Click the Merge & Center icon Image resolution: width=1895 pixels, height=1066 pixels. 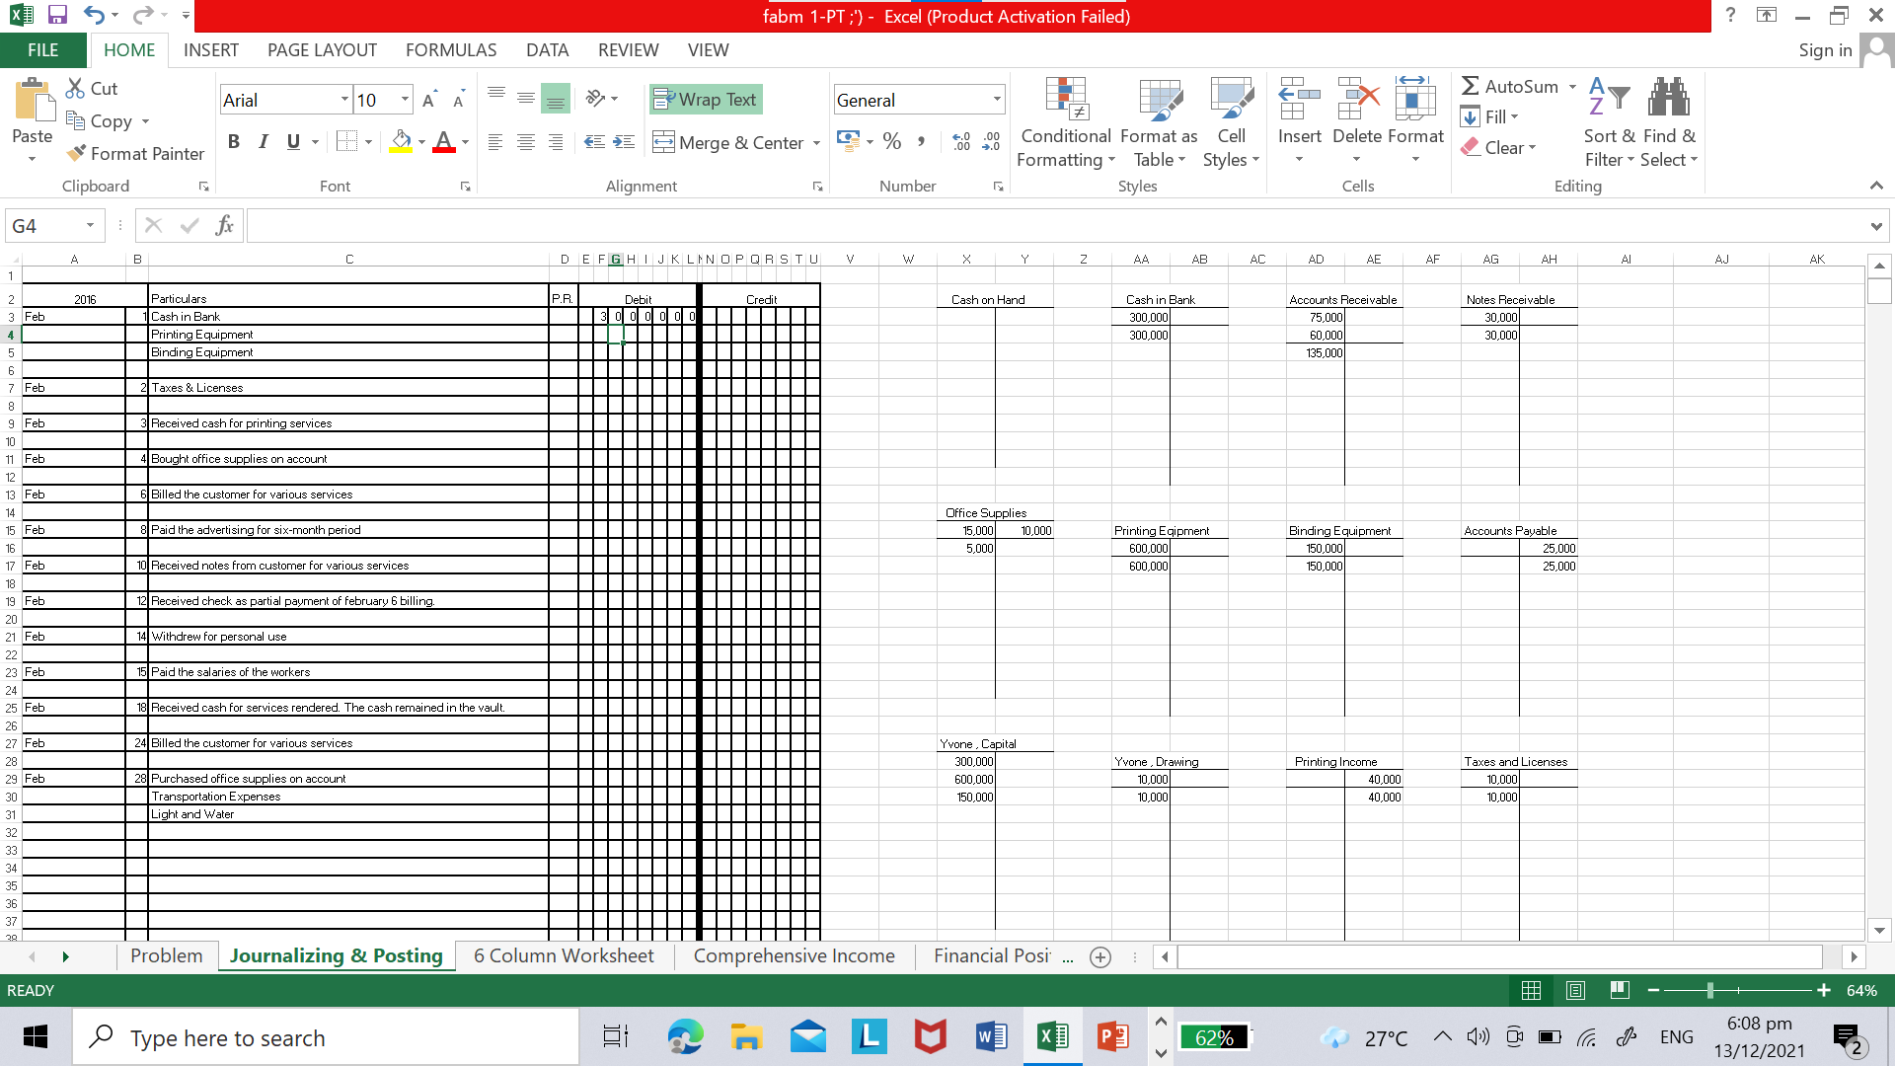[664, 142]
